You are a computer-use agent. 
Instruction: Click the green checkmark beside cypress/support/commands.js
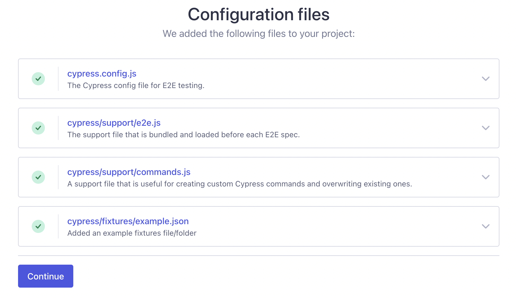click(38, 177)
